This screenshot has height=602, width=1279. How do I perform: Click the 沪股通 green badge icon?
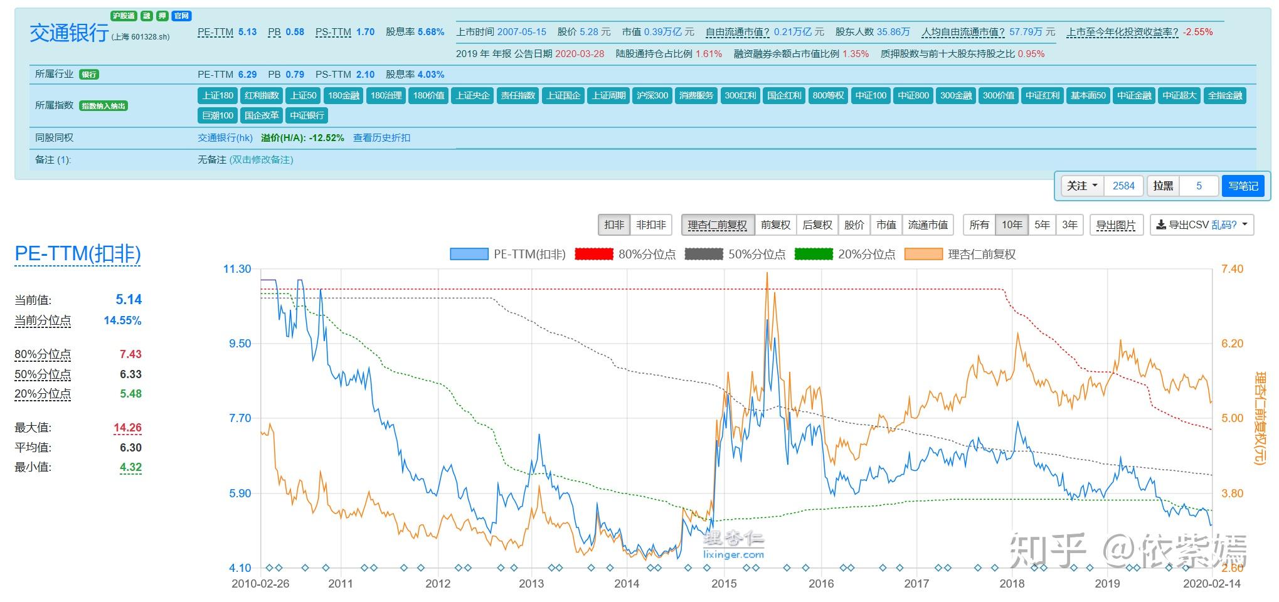[x=124, y=16]
